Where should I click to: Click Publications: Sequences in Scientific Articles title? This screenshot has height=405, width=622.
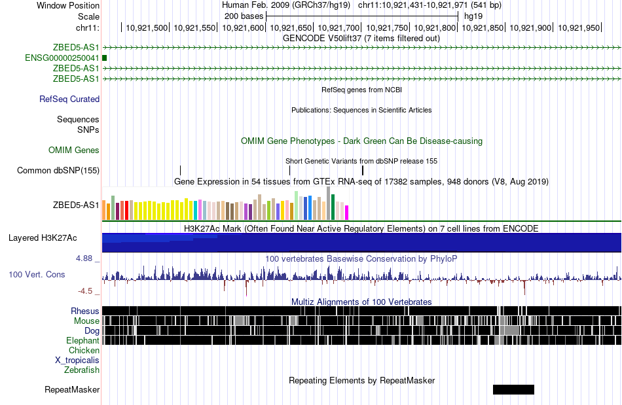click(361, 110)
